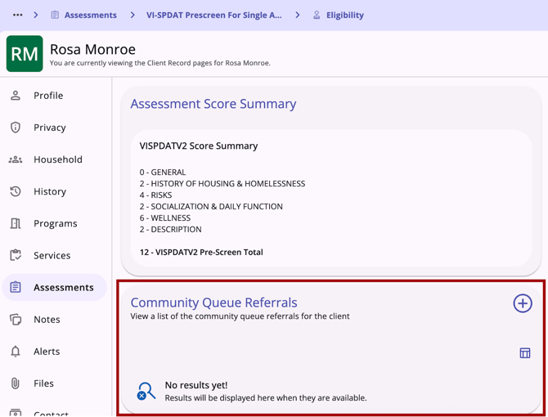Viewport: 548px width, 417px height.
Task: Click the Services clipboard-check icon
Action: click(x=16, y=255)
